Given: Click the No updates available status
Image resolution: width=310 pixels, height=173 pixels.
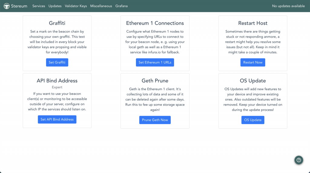Looking at the screenshot, I should pyautogui.click(x=288, y=6).
